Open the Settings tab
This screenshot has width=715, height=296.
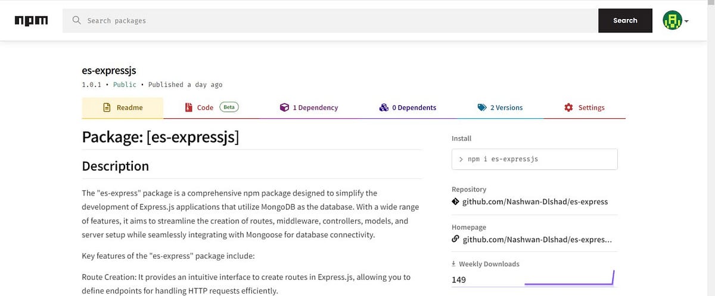click(x=585, y=108)
